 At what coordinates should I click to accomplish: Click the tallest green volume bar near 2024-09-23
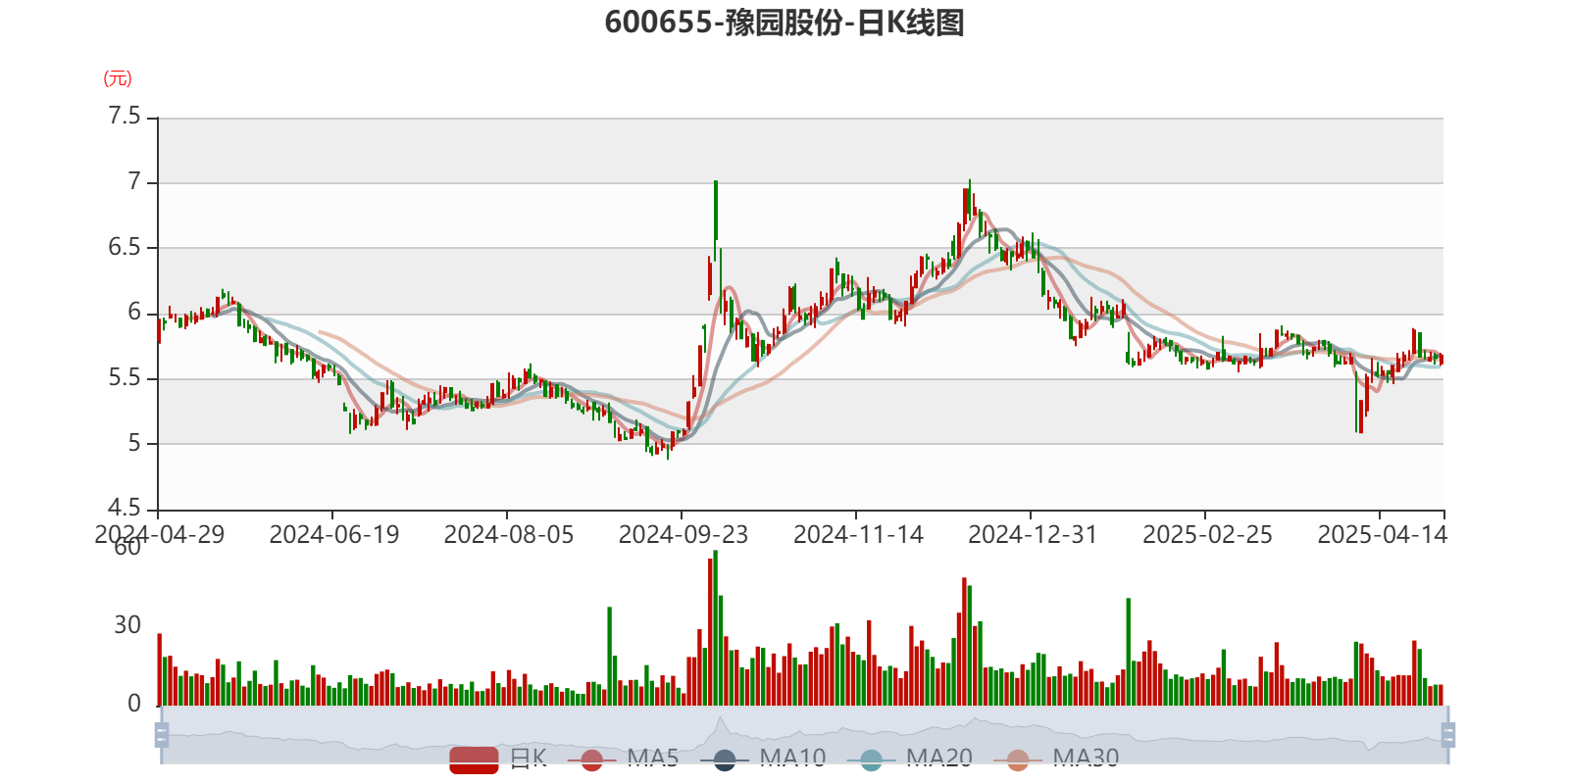point(716,628)
